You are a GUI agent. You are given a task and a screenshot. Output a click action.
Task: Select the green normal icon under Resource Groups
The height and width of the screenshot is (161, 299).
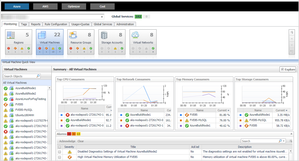[91, 48]
